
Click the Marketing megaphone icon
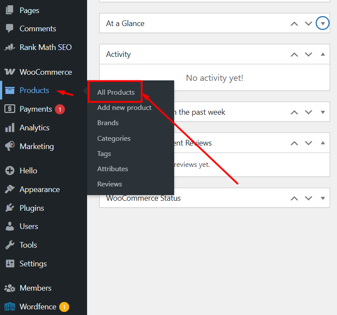click(x=10, y=146)
